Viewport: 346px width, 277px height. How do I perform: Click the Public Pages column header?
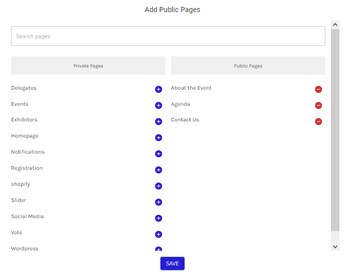click(x=248, y=65)
